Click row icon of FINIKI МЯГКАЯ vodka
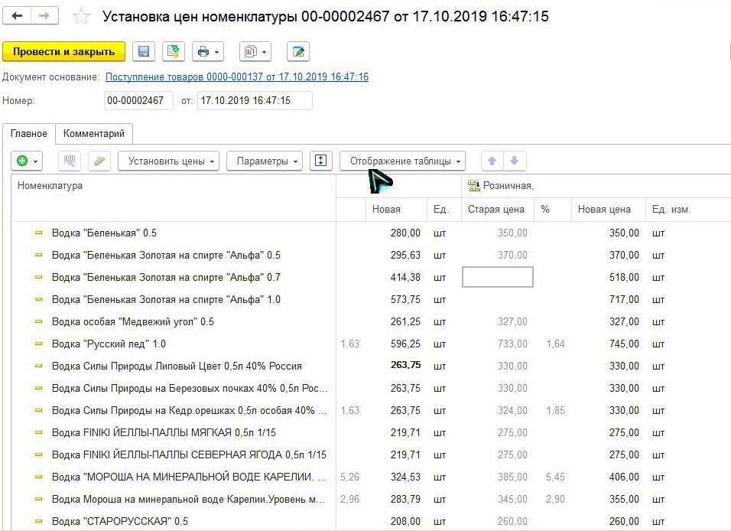The image size is (731, 531). click(x=39, y=432)
